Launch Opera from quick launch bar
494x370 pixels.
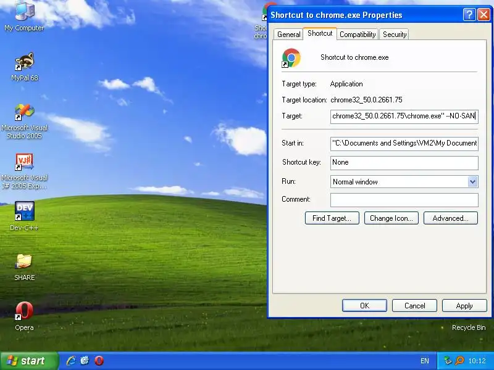pos(99,361)
